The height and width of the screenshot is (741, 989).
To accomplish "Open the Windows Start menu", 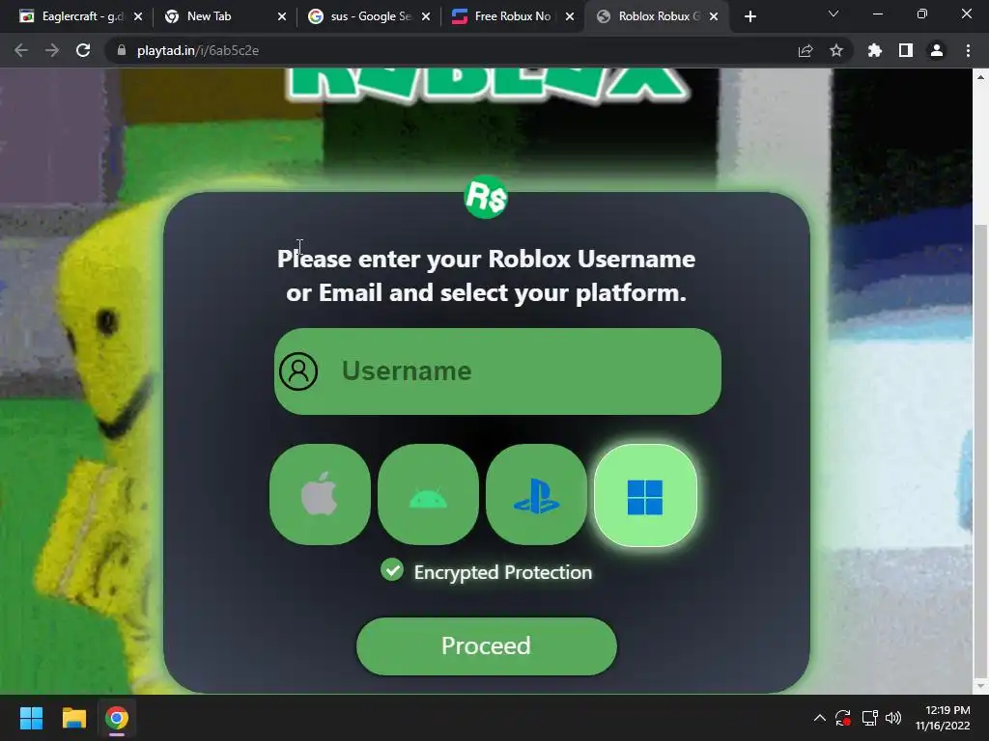I will pyautogui.click(x=31, y=718).
